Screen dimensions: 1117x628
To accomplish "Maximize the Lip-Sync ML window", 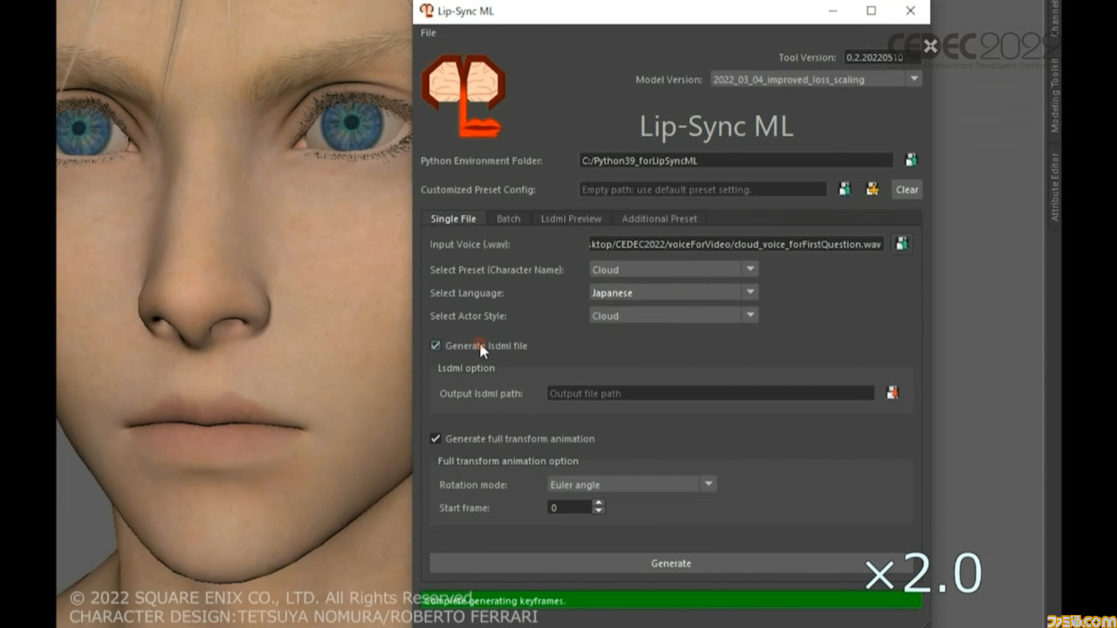I will (x=871, y=11).
